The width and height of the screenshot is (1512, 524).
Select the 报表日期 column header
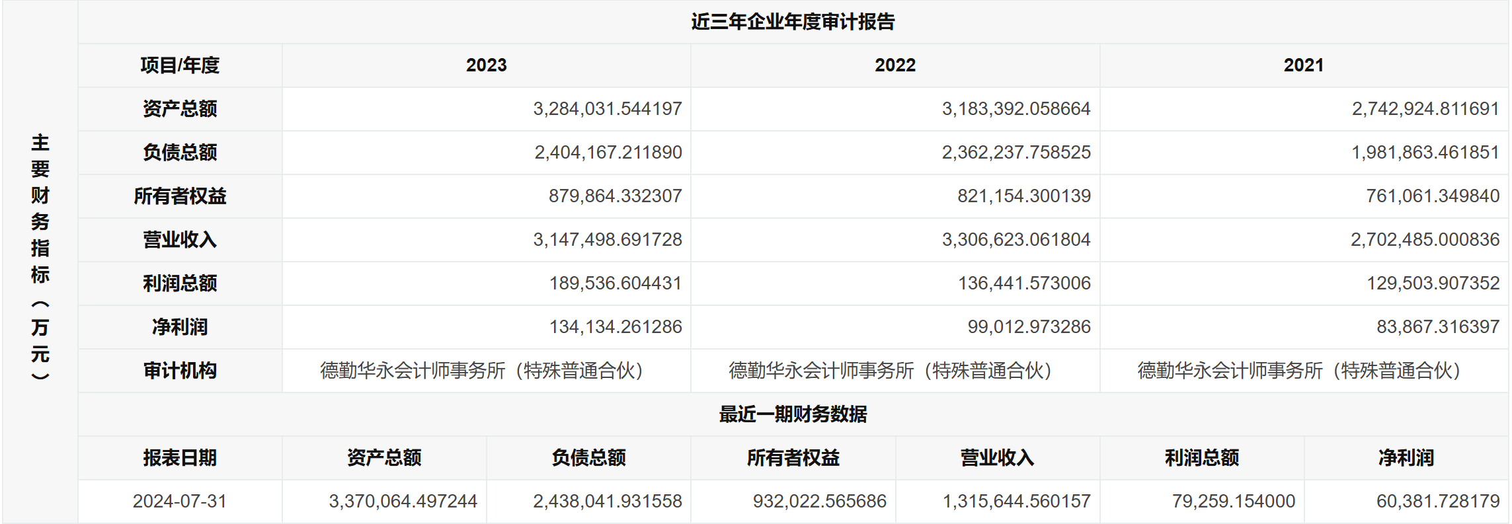(x=180, y=458)
